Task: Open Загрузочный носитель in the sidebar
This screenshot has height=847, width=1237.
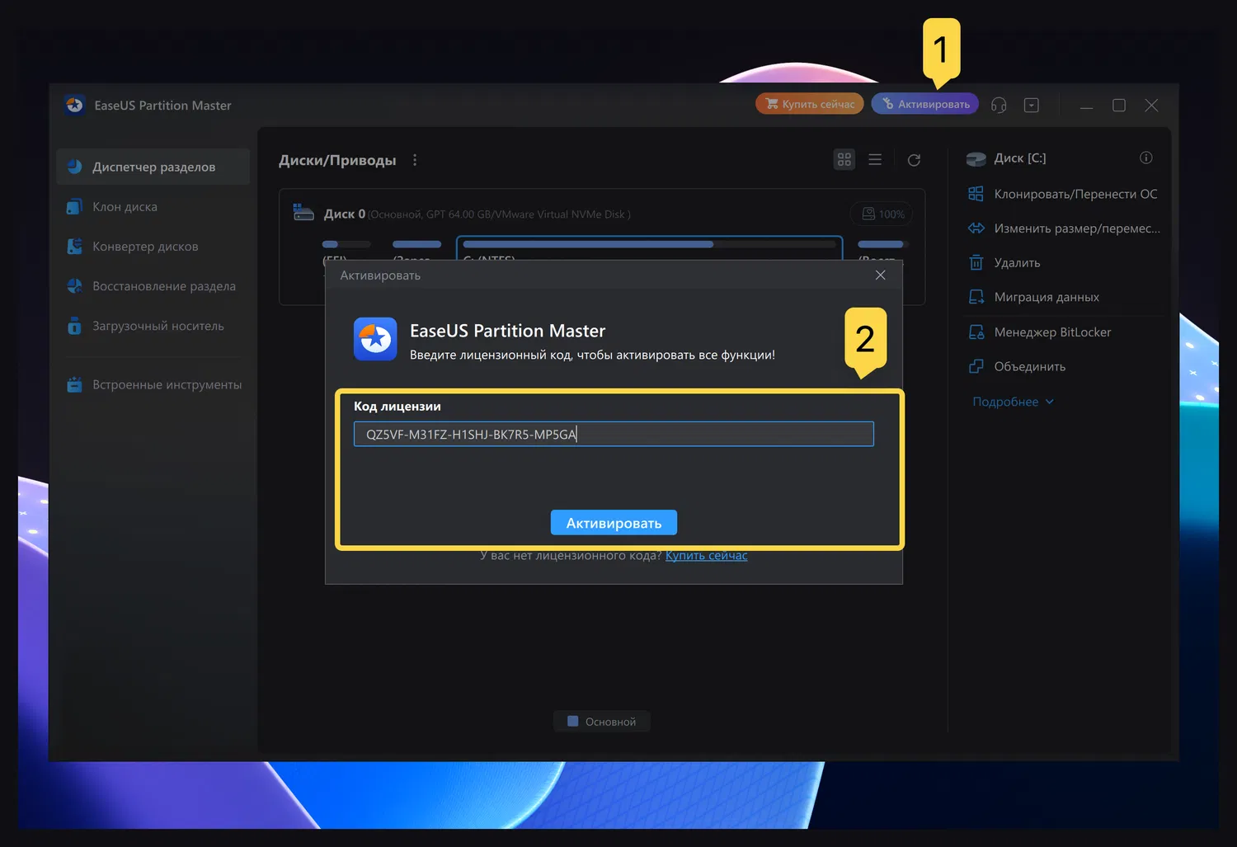Action: [x=153, y=326]
